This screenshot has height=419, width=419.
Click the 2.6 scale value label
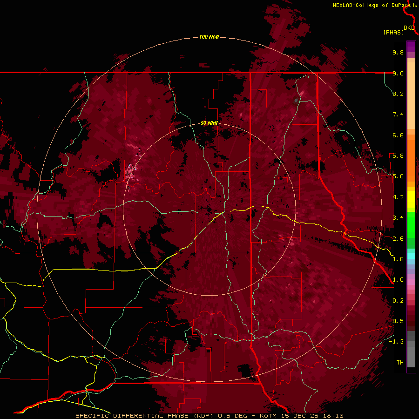pyautogui.click(x=398, y=239)
